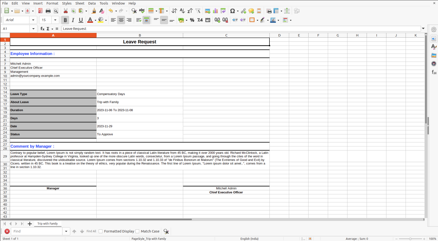The width and height of the screenshot is (438, 241).
Task: Apply red font color swatch
Action: 90,20
